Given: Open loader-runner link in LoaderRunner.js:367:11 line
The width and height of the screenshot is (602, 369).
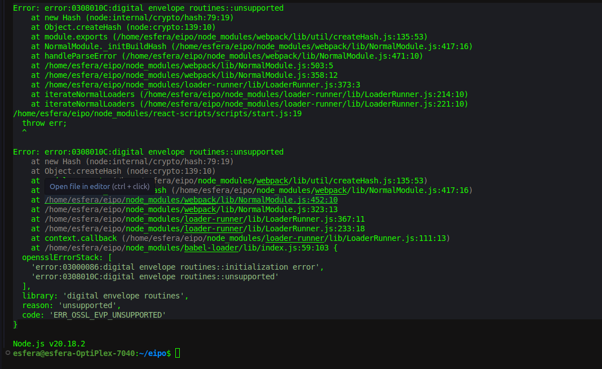Looking at the screenshot, I should 214,219.
